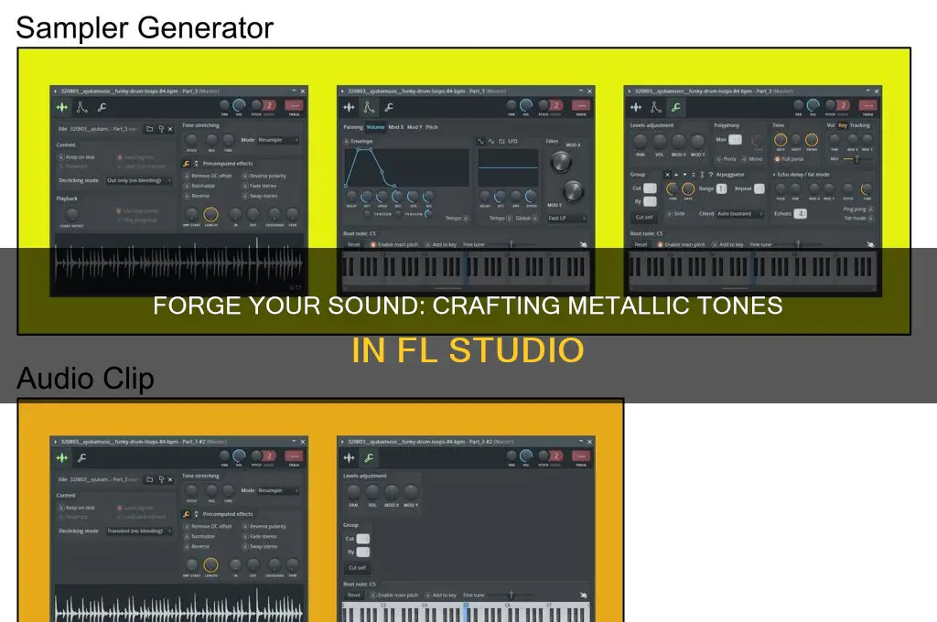Click the piano-preview icon at the right end of the Audio Clip Fine tune row
Image resolution: width=937 pixels, height=622 pixels.
(x=583, y=595)
